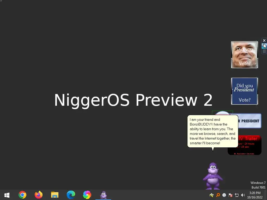Image resolution: width=267 pixels, height=200 pixels.
Task: Click the banana tray icon
Action: [212, 195]
